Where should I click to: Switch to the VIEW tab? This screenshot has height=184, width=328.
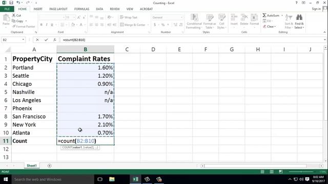[x=130, y=9]
